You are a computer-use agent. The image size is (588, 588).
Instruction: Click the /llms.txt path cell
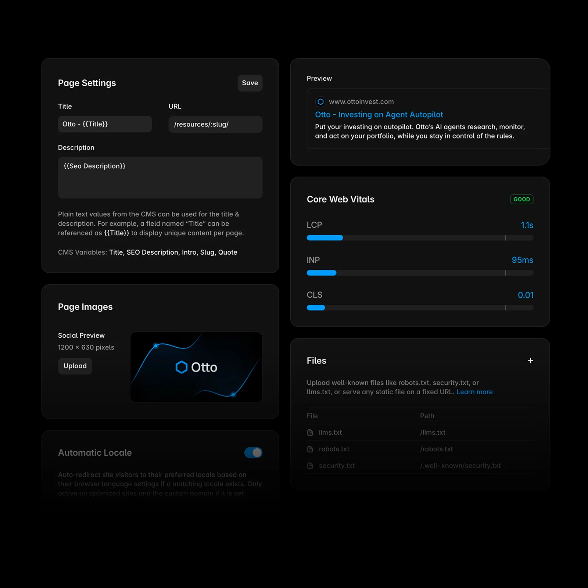(433, 433)
